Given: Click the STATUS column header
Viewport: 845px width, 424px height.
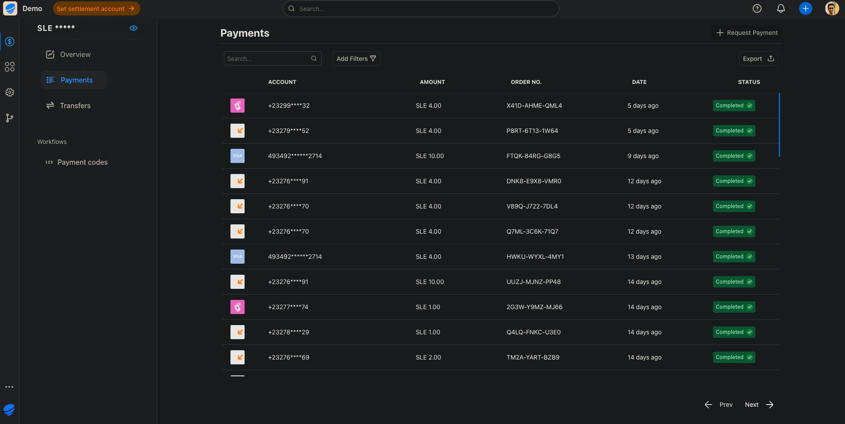Looking at the screenshot, I should [749, 82].
